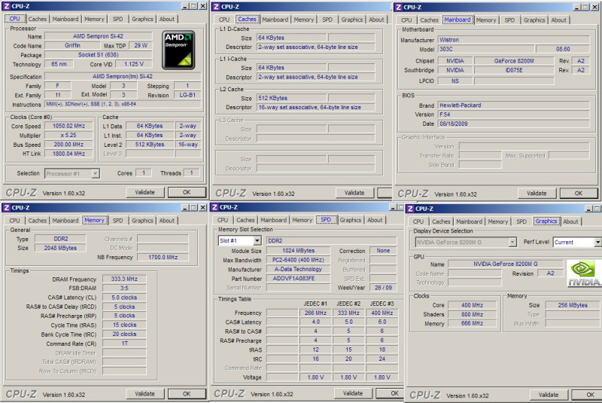602x403 pixels.
Task: Open the Processor #1 selection dropdown
Action: click(x=96, y=174)
